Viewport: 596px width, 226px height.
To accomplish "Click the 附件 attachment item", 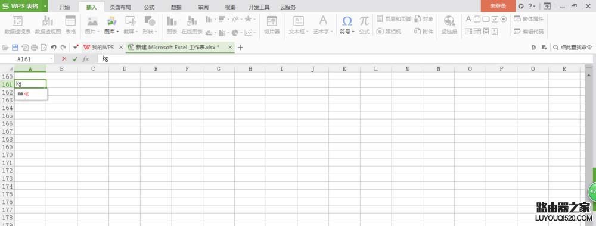I will [424, 32].
